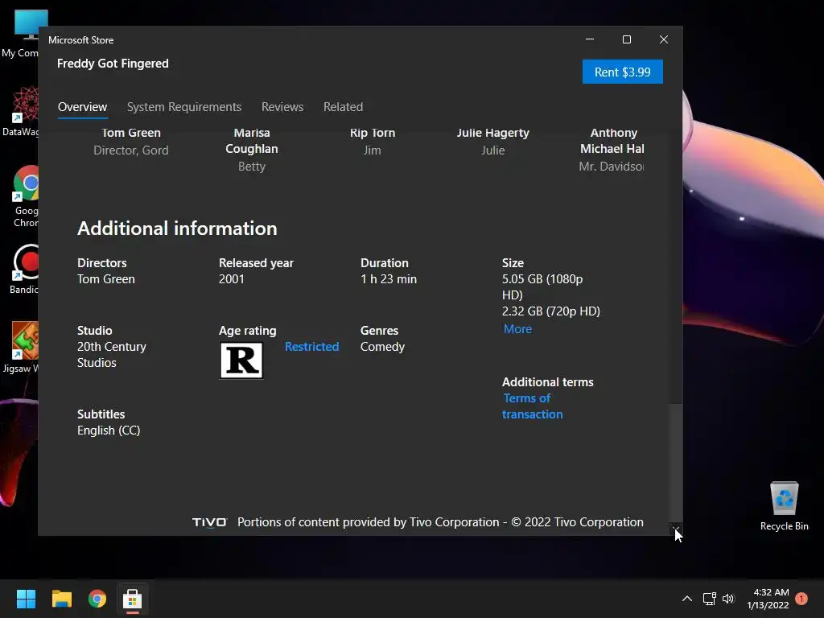This screenshot has height=618, width=824.
Task: Click 'Tom Green' under Directors
Action: [106, 279]
